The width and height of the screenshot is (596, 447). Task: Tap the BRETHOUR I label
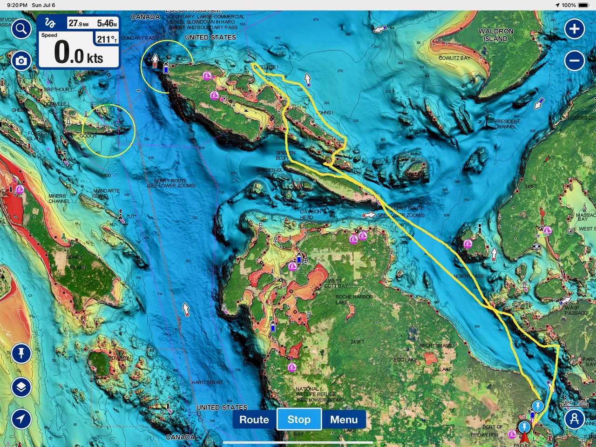coord(57,89)
